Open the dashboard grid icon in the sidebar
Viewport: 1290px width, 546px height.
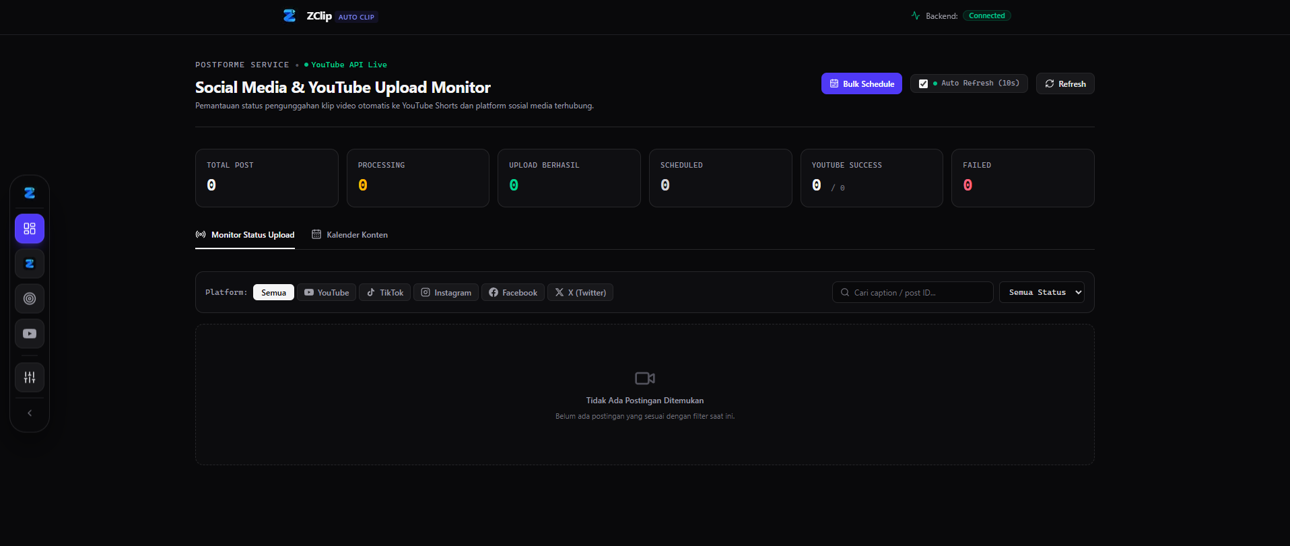coord(30,229)
